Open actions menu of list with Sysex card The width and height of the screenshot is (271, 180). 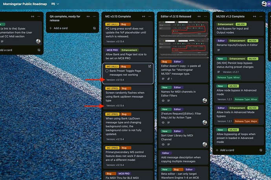coord(39,17)
